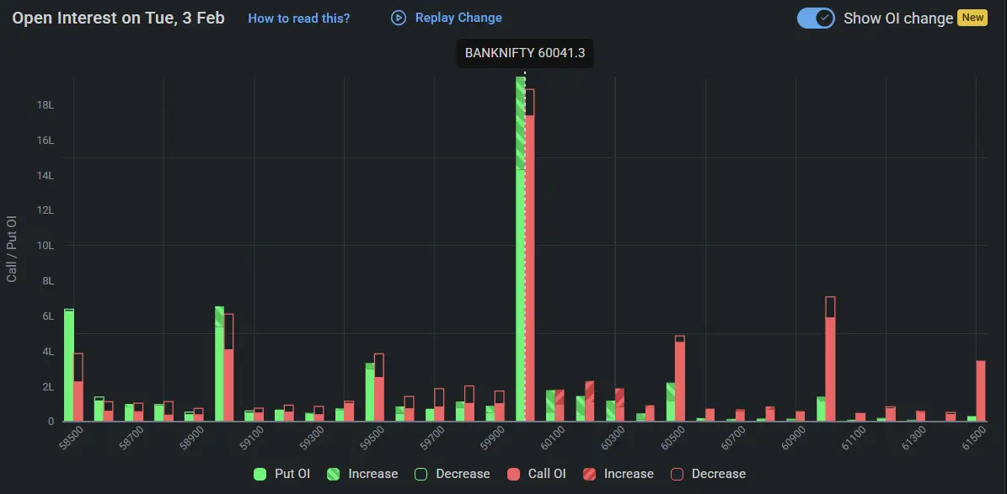Click the 8L value on the y-axis
The image size is (1007, 494).
click(48, 281)
